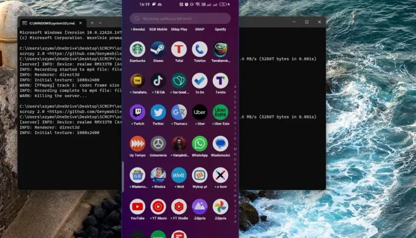Open the Twitter app
This screenshot has width=416, height=238.
158,113
